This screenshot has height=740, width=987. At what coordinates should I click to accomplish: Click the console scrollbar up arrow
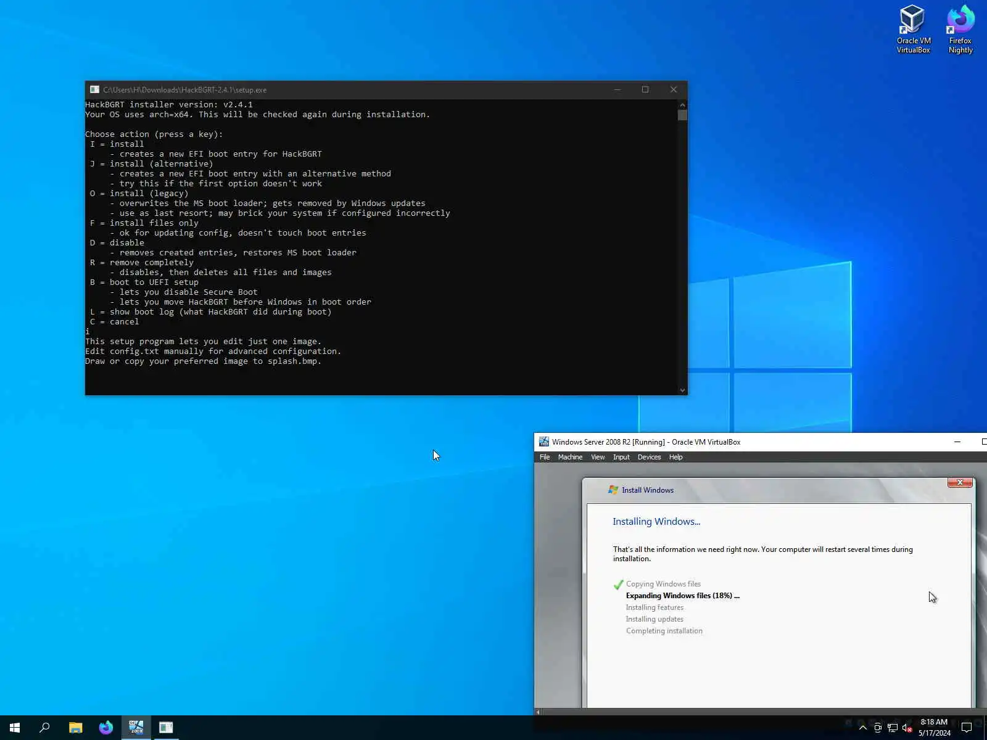[682, 104]
